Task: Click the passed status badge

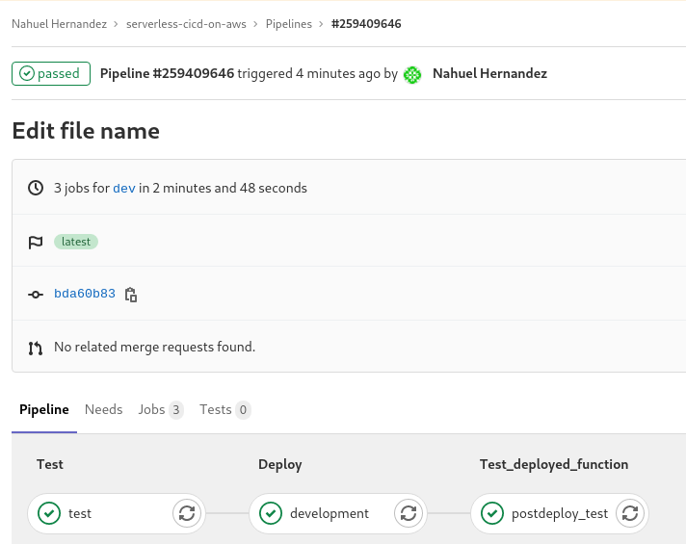Action: [x=51, y=74]
